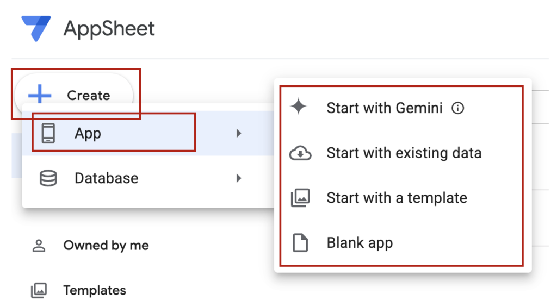Click the blank page icon

click(x=300, y=242)
